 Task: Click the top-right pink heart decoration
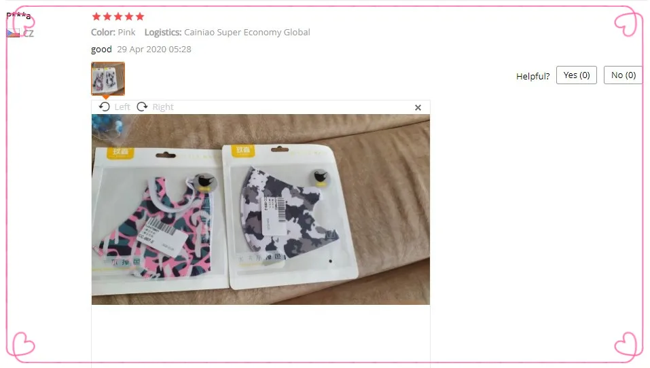click(x=626, y=24)
